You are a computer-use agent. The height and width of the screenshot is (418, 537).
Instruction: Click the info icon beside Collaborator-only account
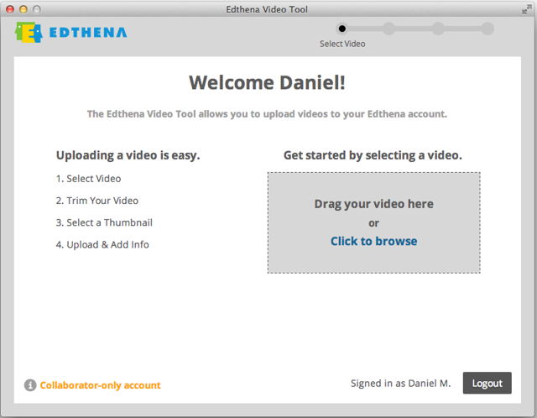pos(30,385)
